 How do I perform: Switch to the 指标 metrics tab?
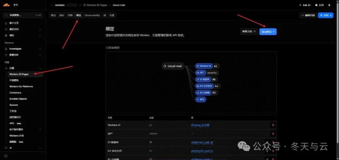pyautogui.click(x=62, y=15)
